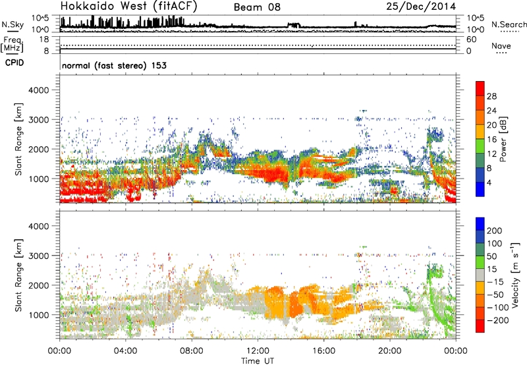527x365 pixels.
Task: Click red high-power echo near 13:00 UT
Action: (274, 175)
